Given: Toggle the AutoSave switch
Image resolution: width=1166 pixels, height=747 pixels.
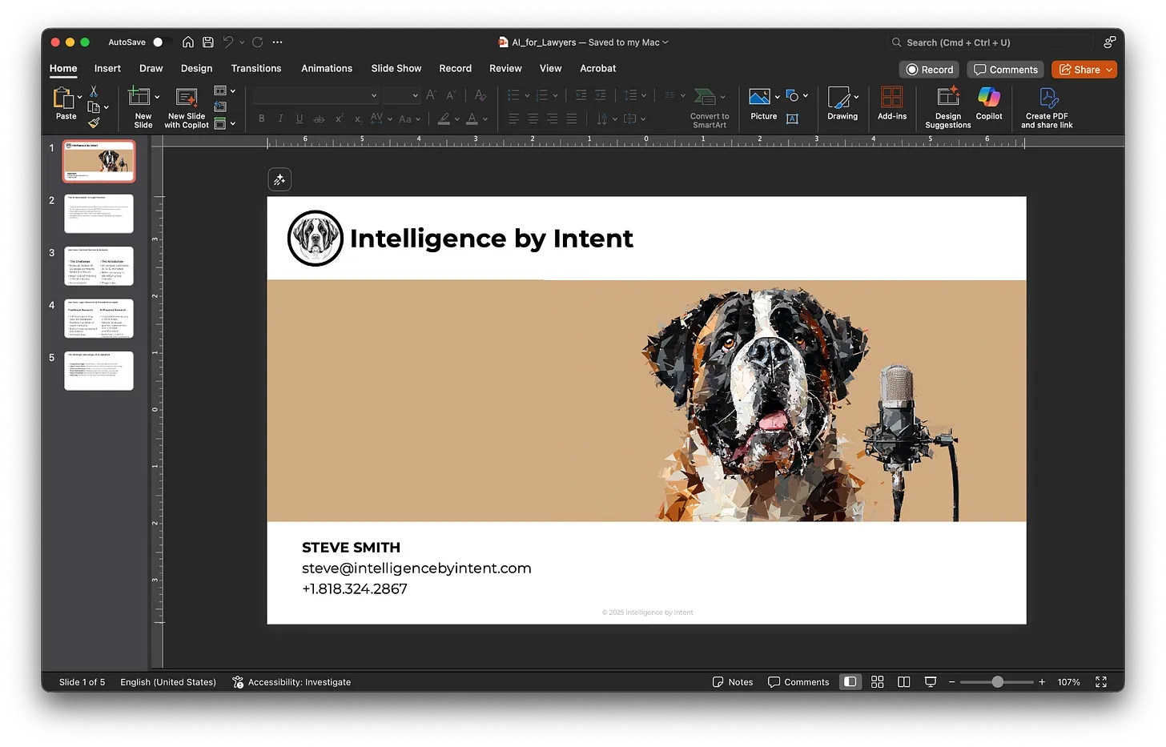Looking at the screenshot, I should click(x=161, y=42).
